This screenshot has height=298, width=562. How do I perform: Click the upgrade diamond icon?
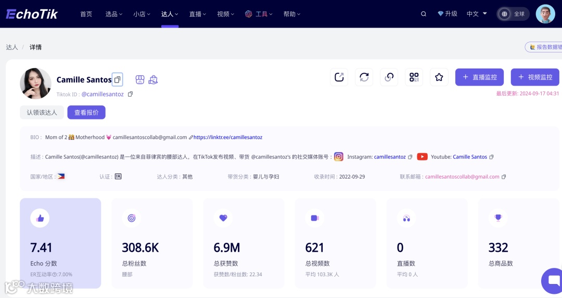(x=441, y=13)
